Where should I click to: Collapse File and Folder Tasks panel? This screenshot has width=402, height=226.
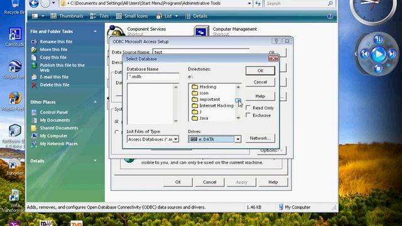click(x=95, y=31)
